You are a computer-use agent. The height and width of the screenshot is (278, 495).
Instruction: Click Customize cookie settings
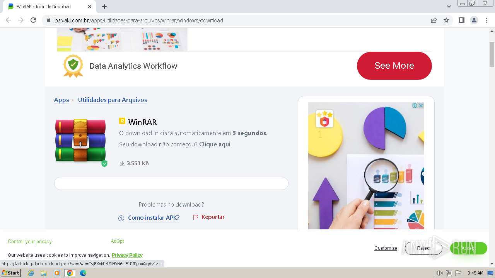(x=386, y=248)
